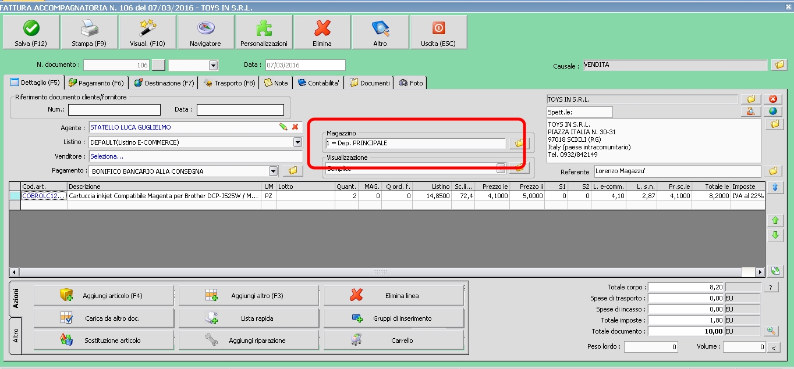The image size is (794, 369).
Task: Move the row up with the green up arrow
Action: click(x=775, y=221)
